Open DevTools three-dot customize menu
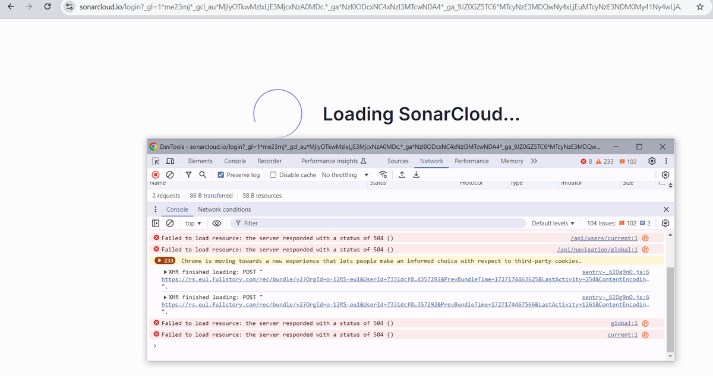This screenshot has height=376, width=713. pos(666,161)
